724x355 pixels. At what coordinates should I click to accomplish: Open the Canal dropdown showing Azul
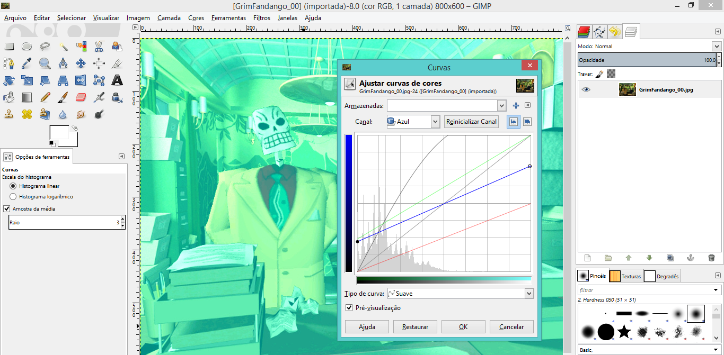pos(413,122)
